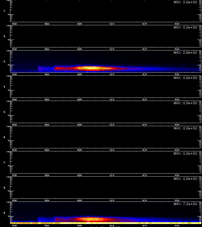This screenshot has height=227, width=202.
Task: Click the 18:04 time label under panel 5F
Action: click(x=47, y=125)
